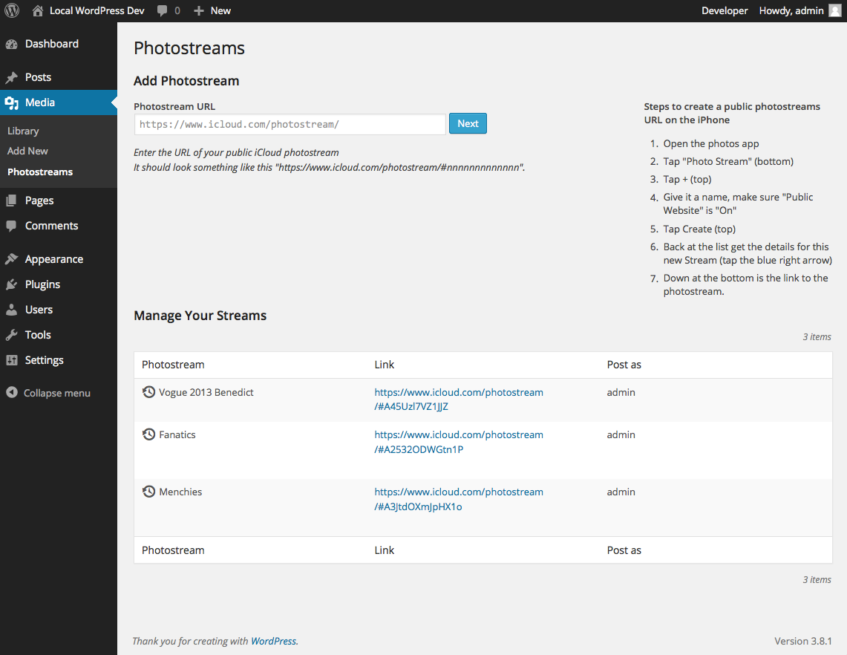The height and width of the screenshot is (655, 847).
Task: Click the history icon beside Menchies
Action: pyautogui.click(x=148, y=492)
